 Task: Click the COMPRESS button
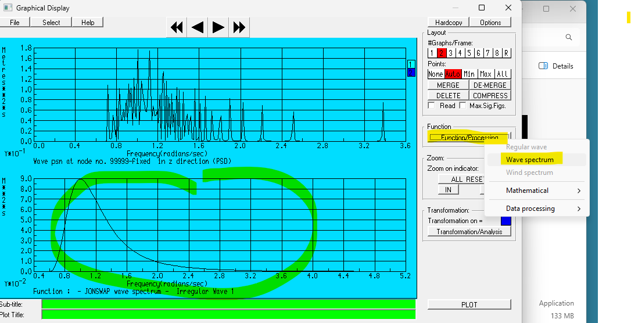click(490, 95)
